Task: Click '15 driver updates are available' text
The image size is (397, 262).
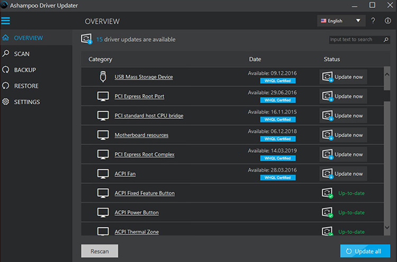Action: [136, 40]
